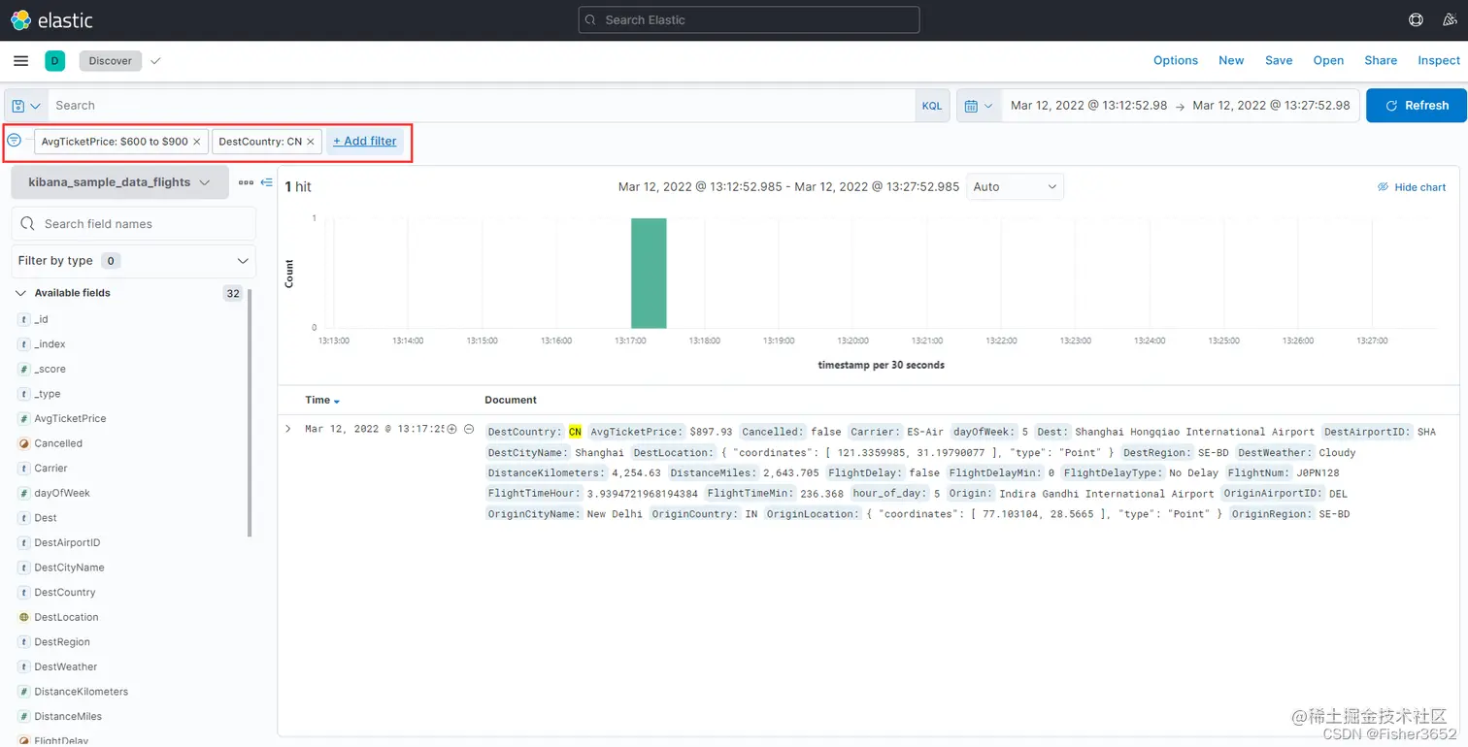
Task: Select the _index field
Action: coord(50,344)
